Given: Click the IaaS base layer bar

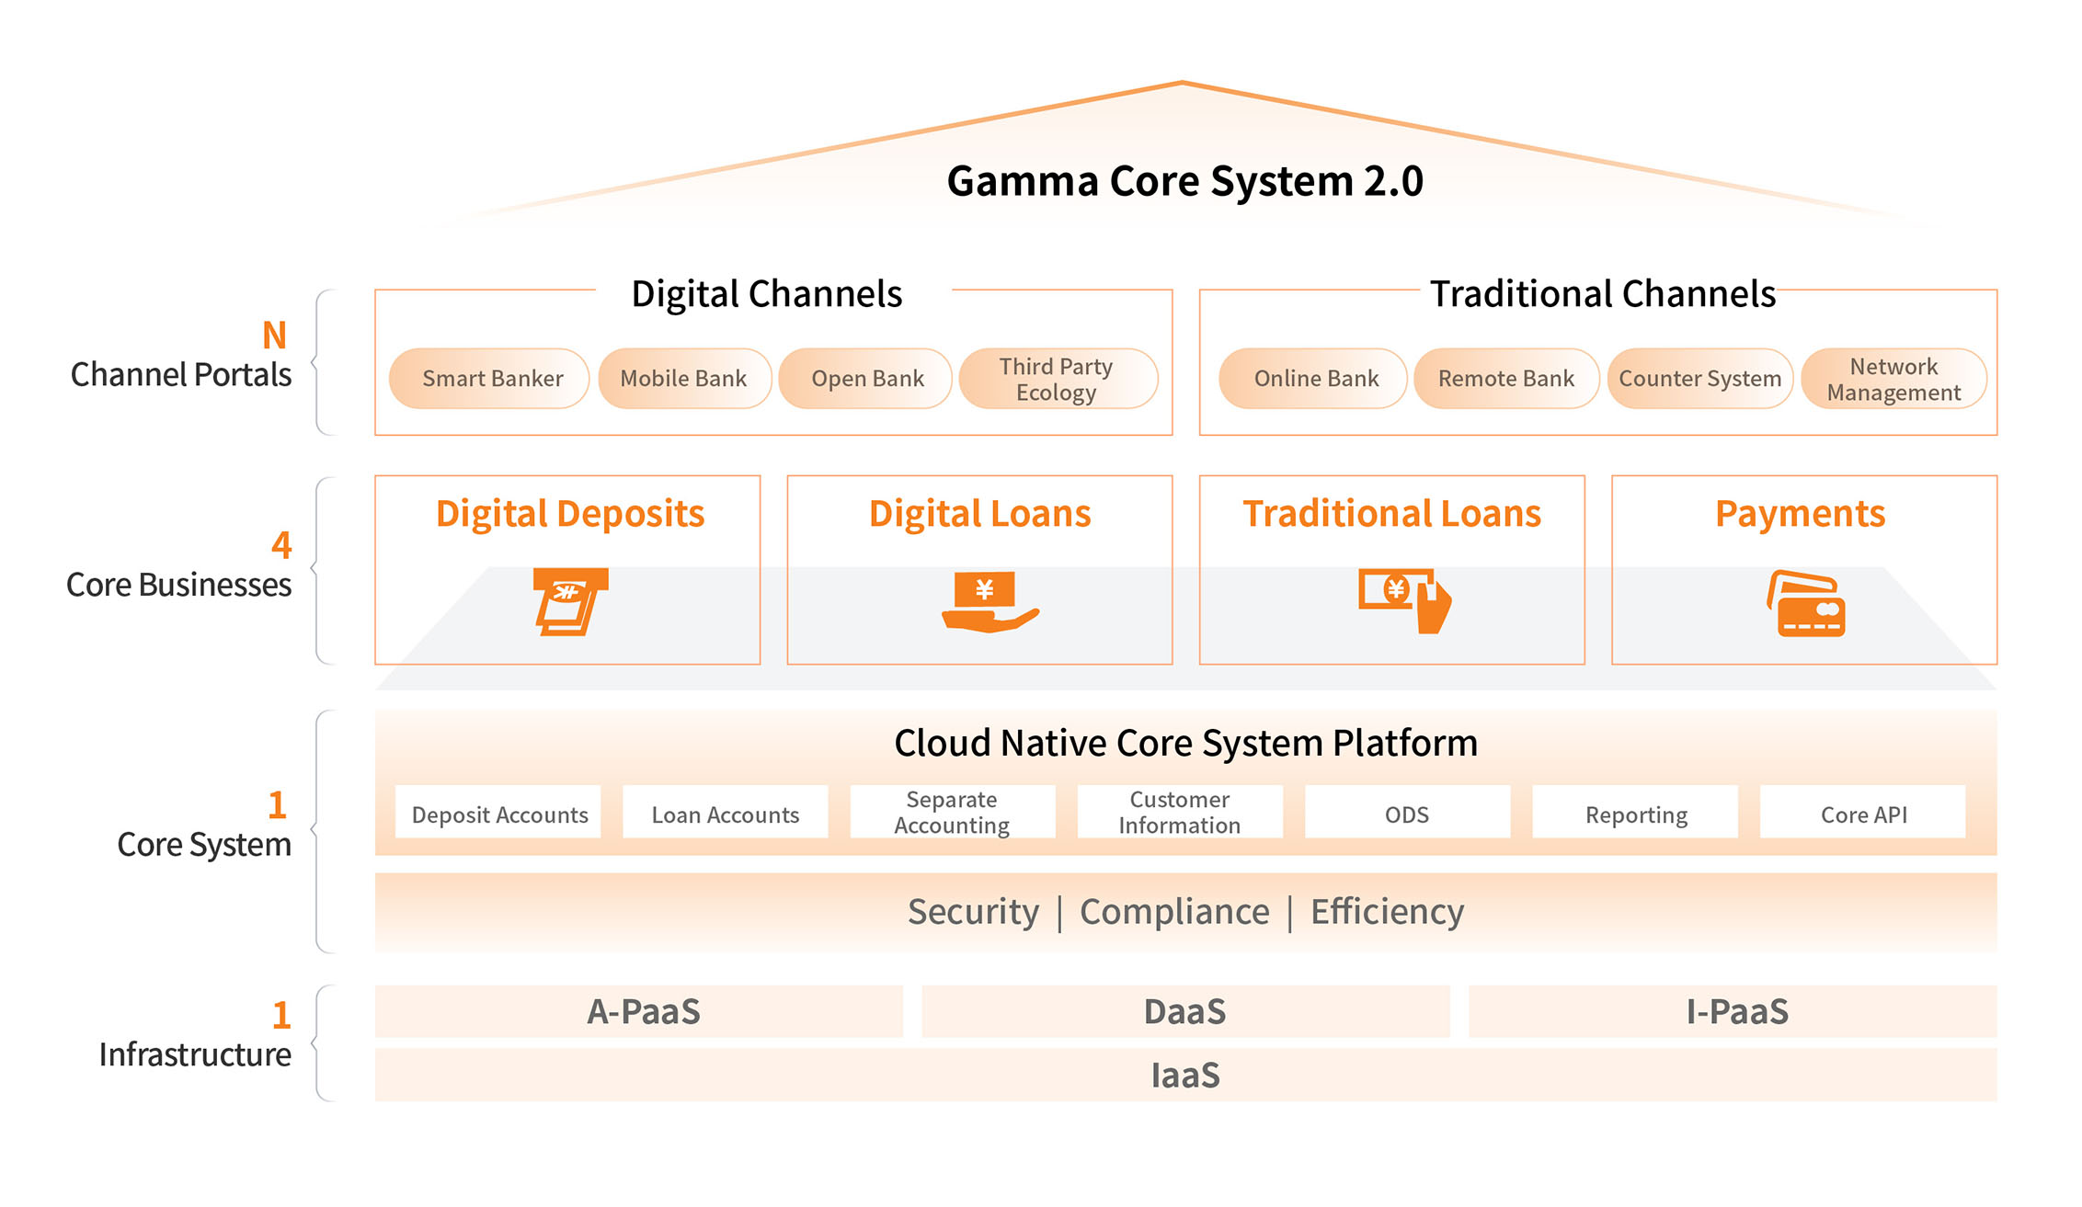Looking at the screenshot, I should pyautogui.click(x=1184, y=1075).
